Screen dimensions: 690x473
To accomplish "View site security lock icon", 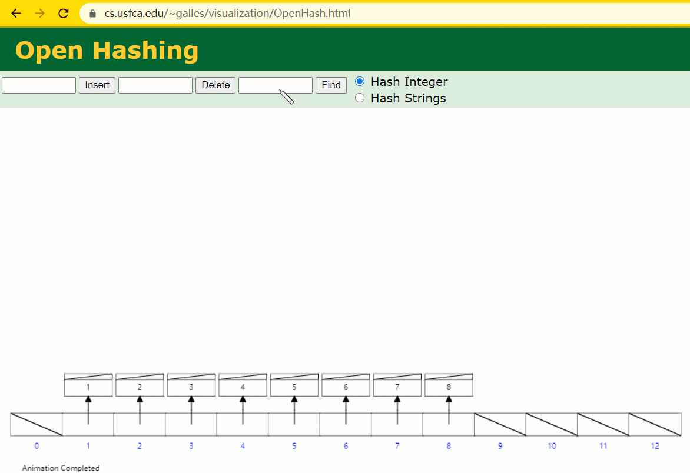I will click(x=92, y=14).
